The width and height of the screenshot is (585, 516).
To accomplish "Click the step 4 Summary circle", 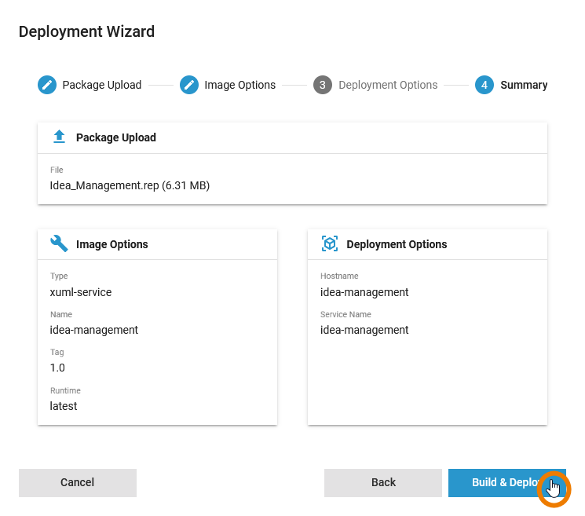I will [x=484, y=85].
